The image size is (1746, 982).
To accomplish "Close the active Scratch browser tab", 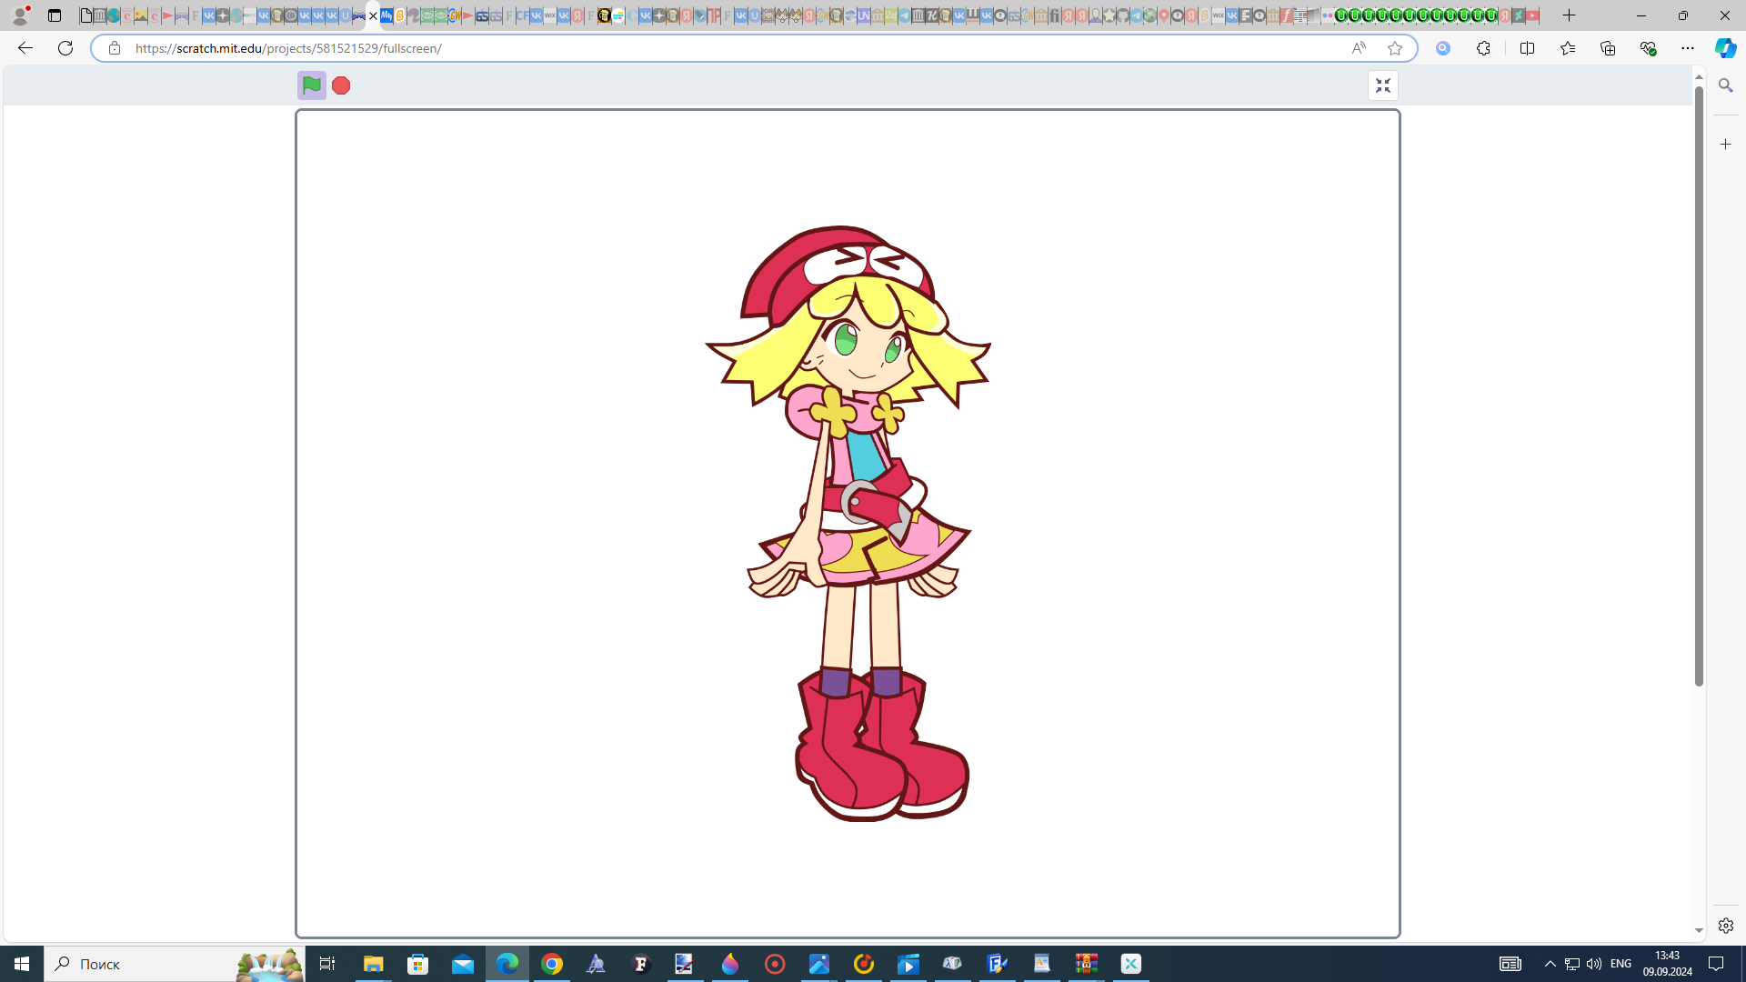I will click(373, 15).
